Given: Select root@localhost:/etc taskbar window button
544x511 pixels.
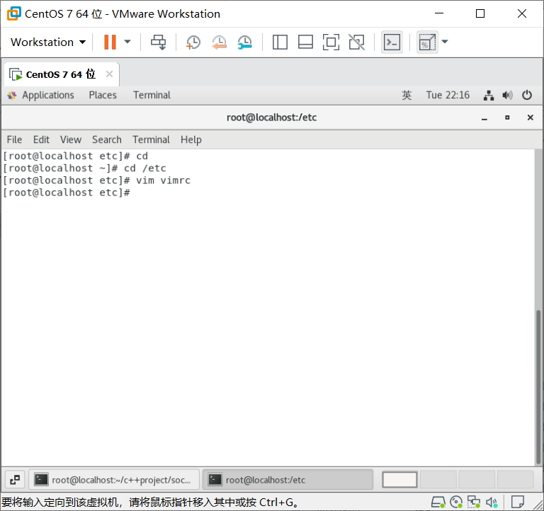Looking at the screenshot, I should coord(288,480).
